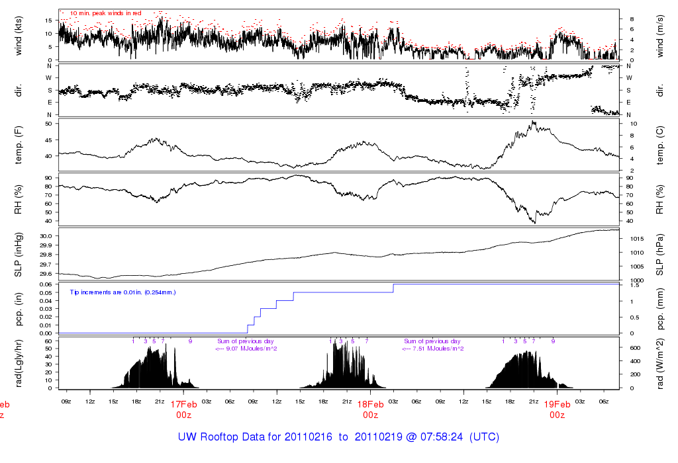Click the '15' tick on wind (kts) axis
Screen dimensions: 678x463
pyautogui.click(x=49, y=21)
